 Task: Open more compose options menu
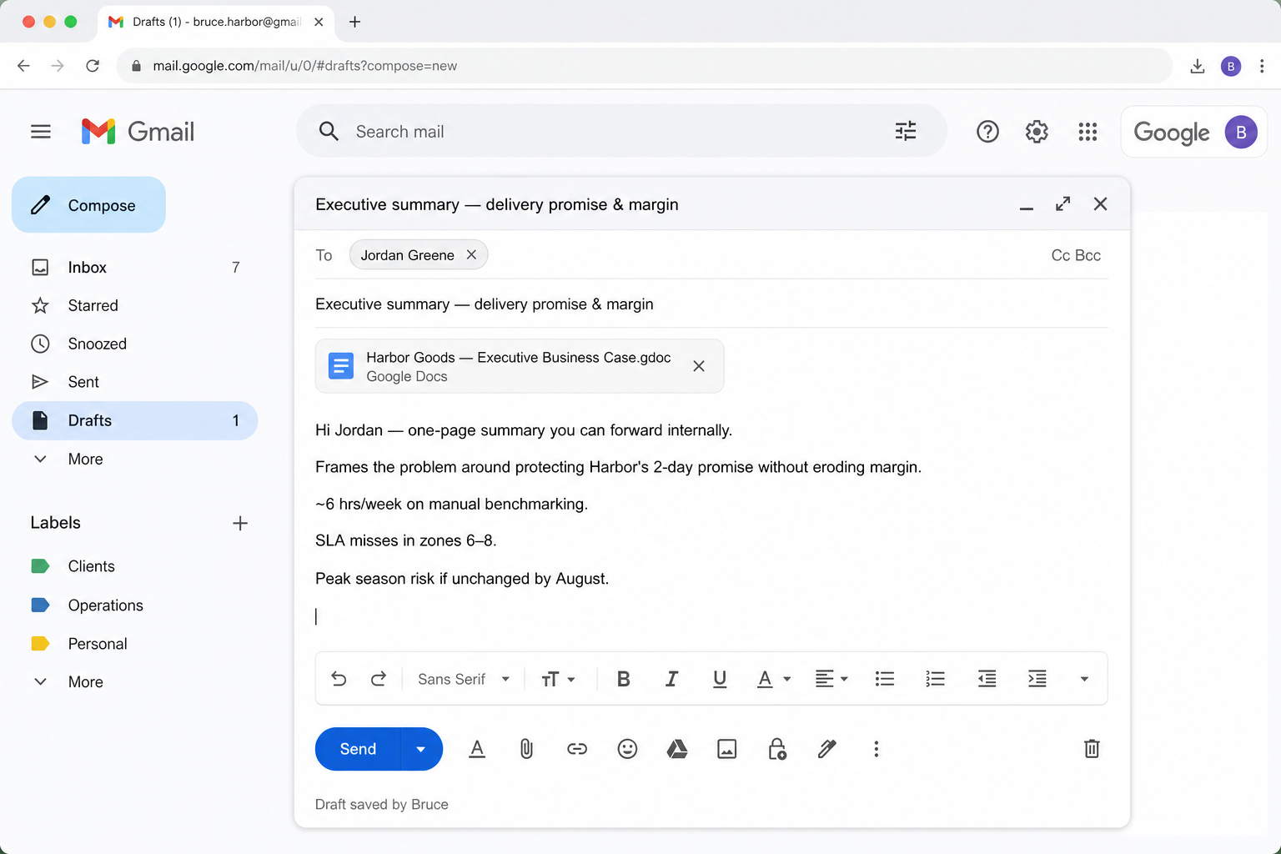[876, 749]
